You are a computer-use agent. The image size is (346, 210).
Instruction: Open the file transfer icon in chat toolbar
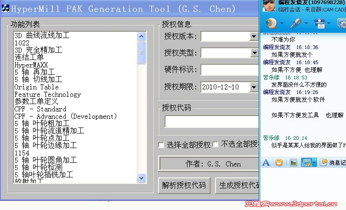coord(319,23)
